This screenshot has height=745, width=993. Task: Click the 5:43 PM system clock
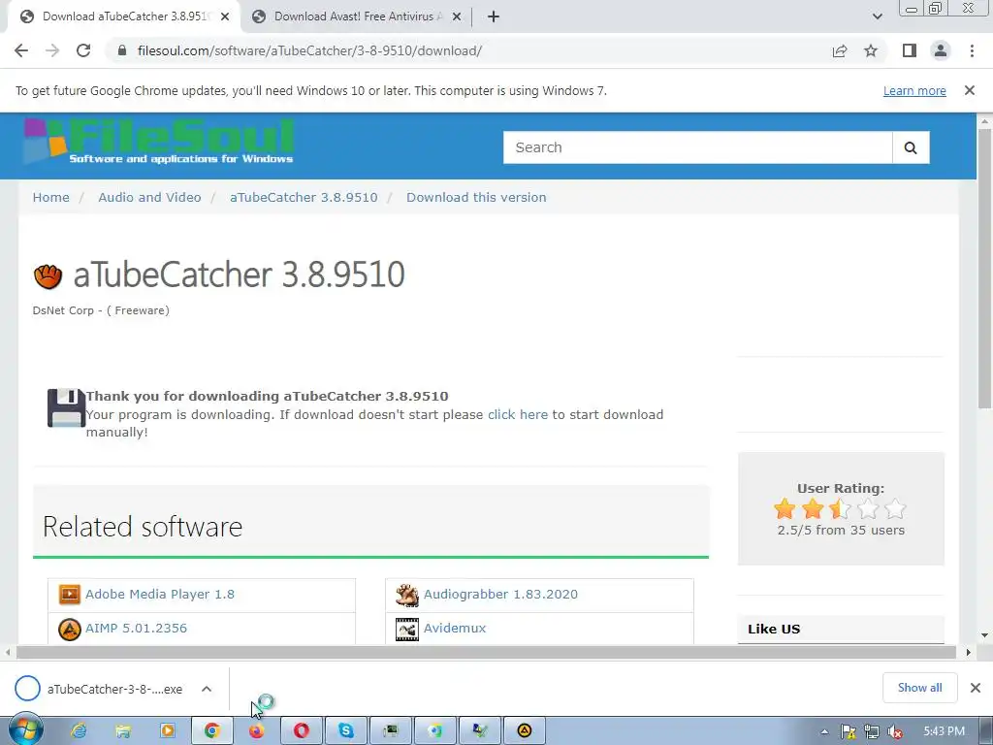click(x=945, y=731)
